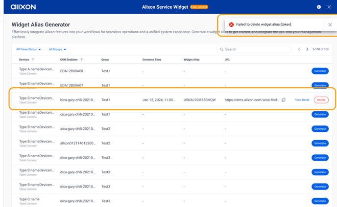Click the Generate Time column header
This screenshot has width=337, height=207.
click(x=152, y=60)
